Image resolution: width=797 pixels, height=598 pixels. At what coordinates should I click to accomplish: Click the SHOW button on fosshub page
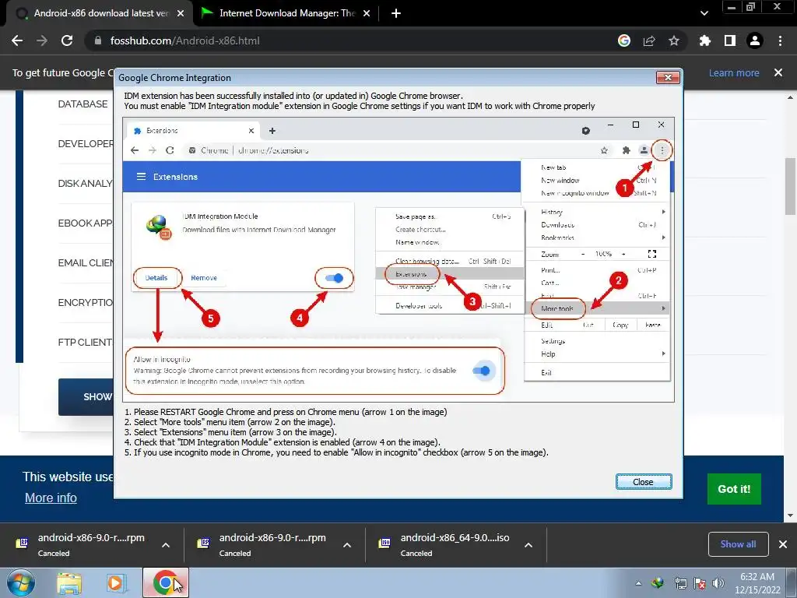[x=86, y=396]
